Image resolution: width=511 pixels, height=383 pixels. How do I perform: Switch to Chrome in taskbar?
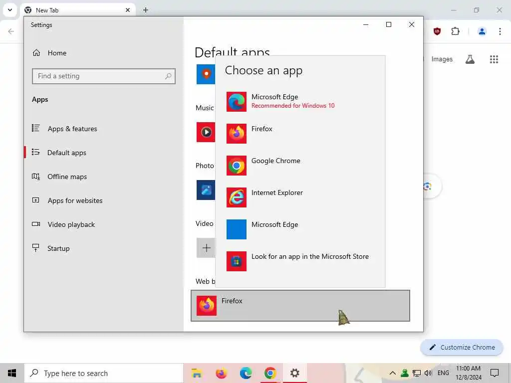tap(270, 373)
